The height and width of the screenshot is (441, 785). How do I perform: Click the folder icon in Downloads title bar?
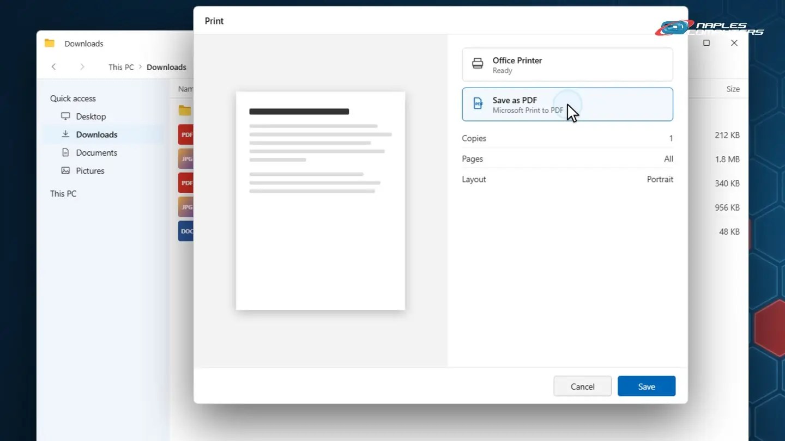click(50, 44)
